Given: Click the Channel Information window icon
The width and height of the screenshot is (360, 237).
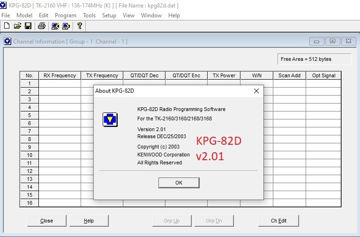Looking at the screenshot, I should click(x=7, y=41).
